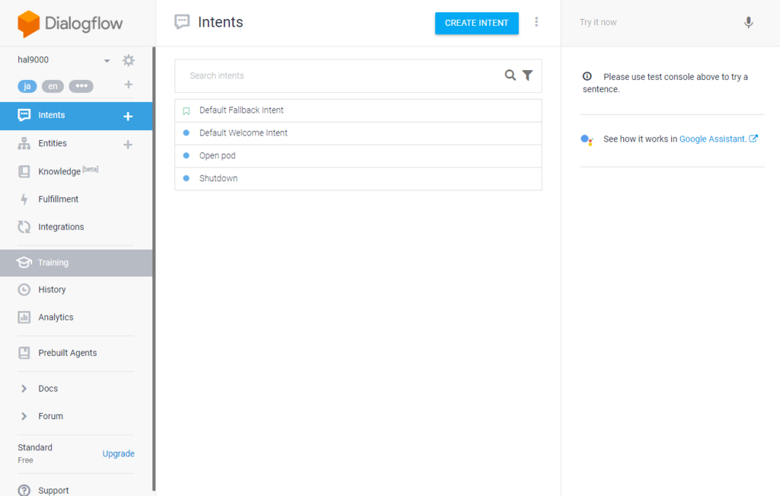The width and height of the screenshot is (780, 496).
Task: Click the Analytics bar chart icon
Action: [x=24, y=318]
